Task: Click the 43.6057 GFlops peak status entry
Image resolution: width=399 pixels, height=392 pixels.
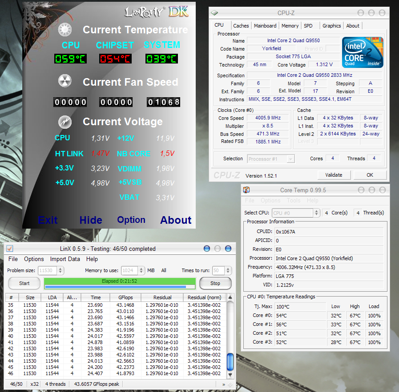Action: click(x=97, y=384)
